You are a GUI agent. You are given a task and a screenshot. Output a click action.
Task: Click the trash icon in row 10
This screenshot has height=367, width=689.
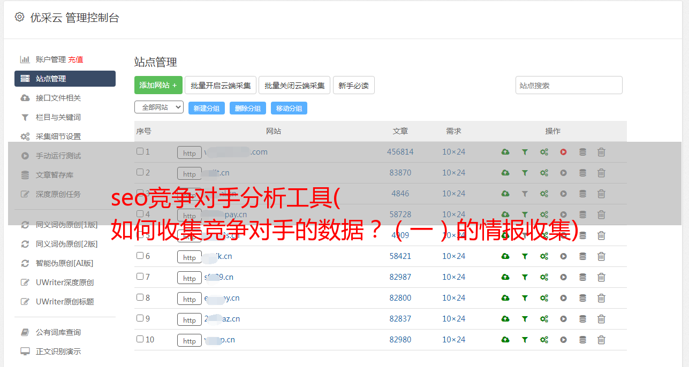(601, 340)
